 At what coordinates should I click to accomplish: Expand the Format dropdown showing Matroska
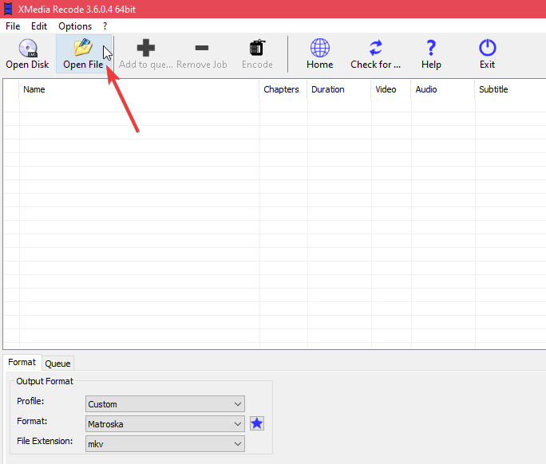[165, 423]
